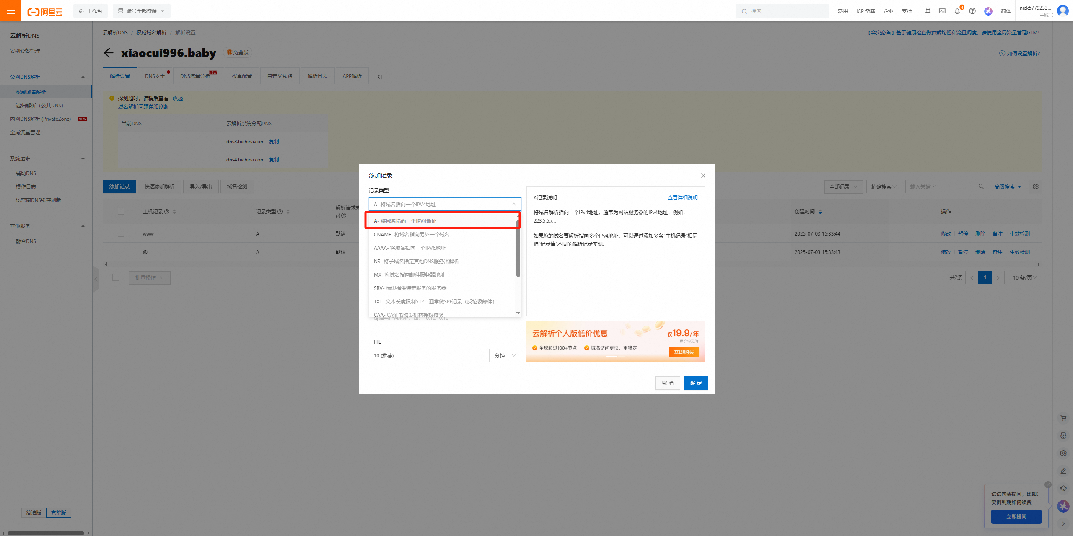Open the 查看详细说明 link in A record description
1073x536 pixels.
pyautogui.click(x=682, y=197)
